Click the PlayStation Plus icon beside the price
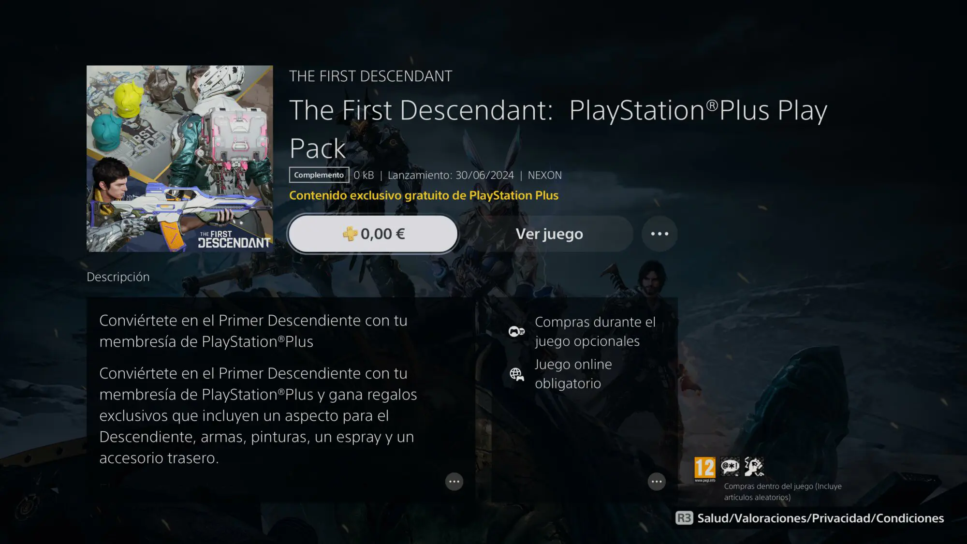This screenshot has height=544, width=967. tap(350, 234)
